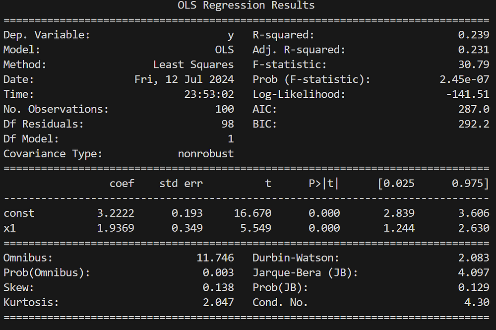Click the date Fri, 12 Jul 2024
Image resolution: width=496 pixels, height=330 pixels.
click(x=184, y=79)
